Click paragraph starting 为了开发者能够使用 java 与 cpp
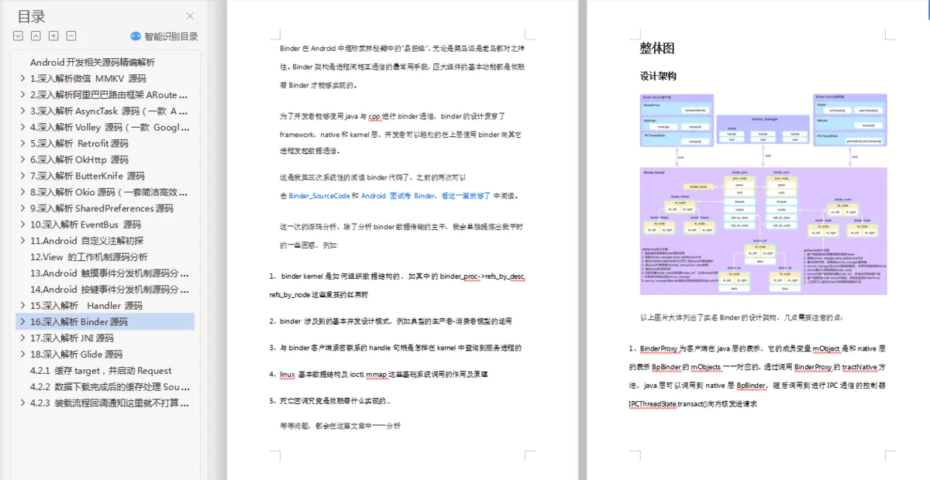 click(x=401, y=133)
